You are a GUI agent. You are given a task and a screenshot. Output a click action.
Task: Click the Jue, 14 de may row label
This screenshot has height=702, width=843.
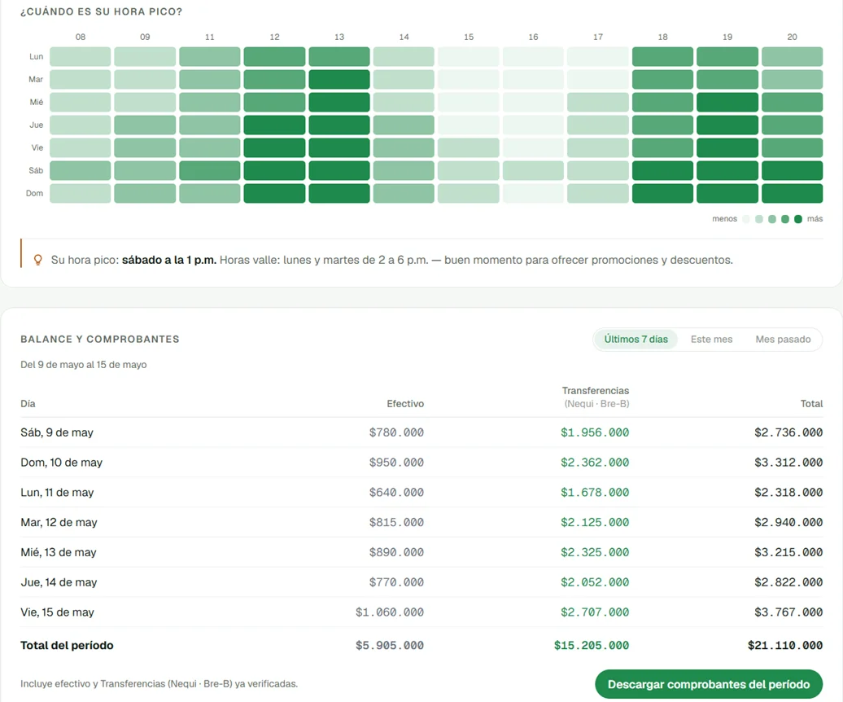coord(59,582)
